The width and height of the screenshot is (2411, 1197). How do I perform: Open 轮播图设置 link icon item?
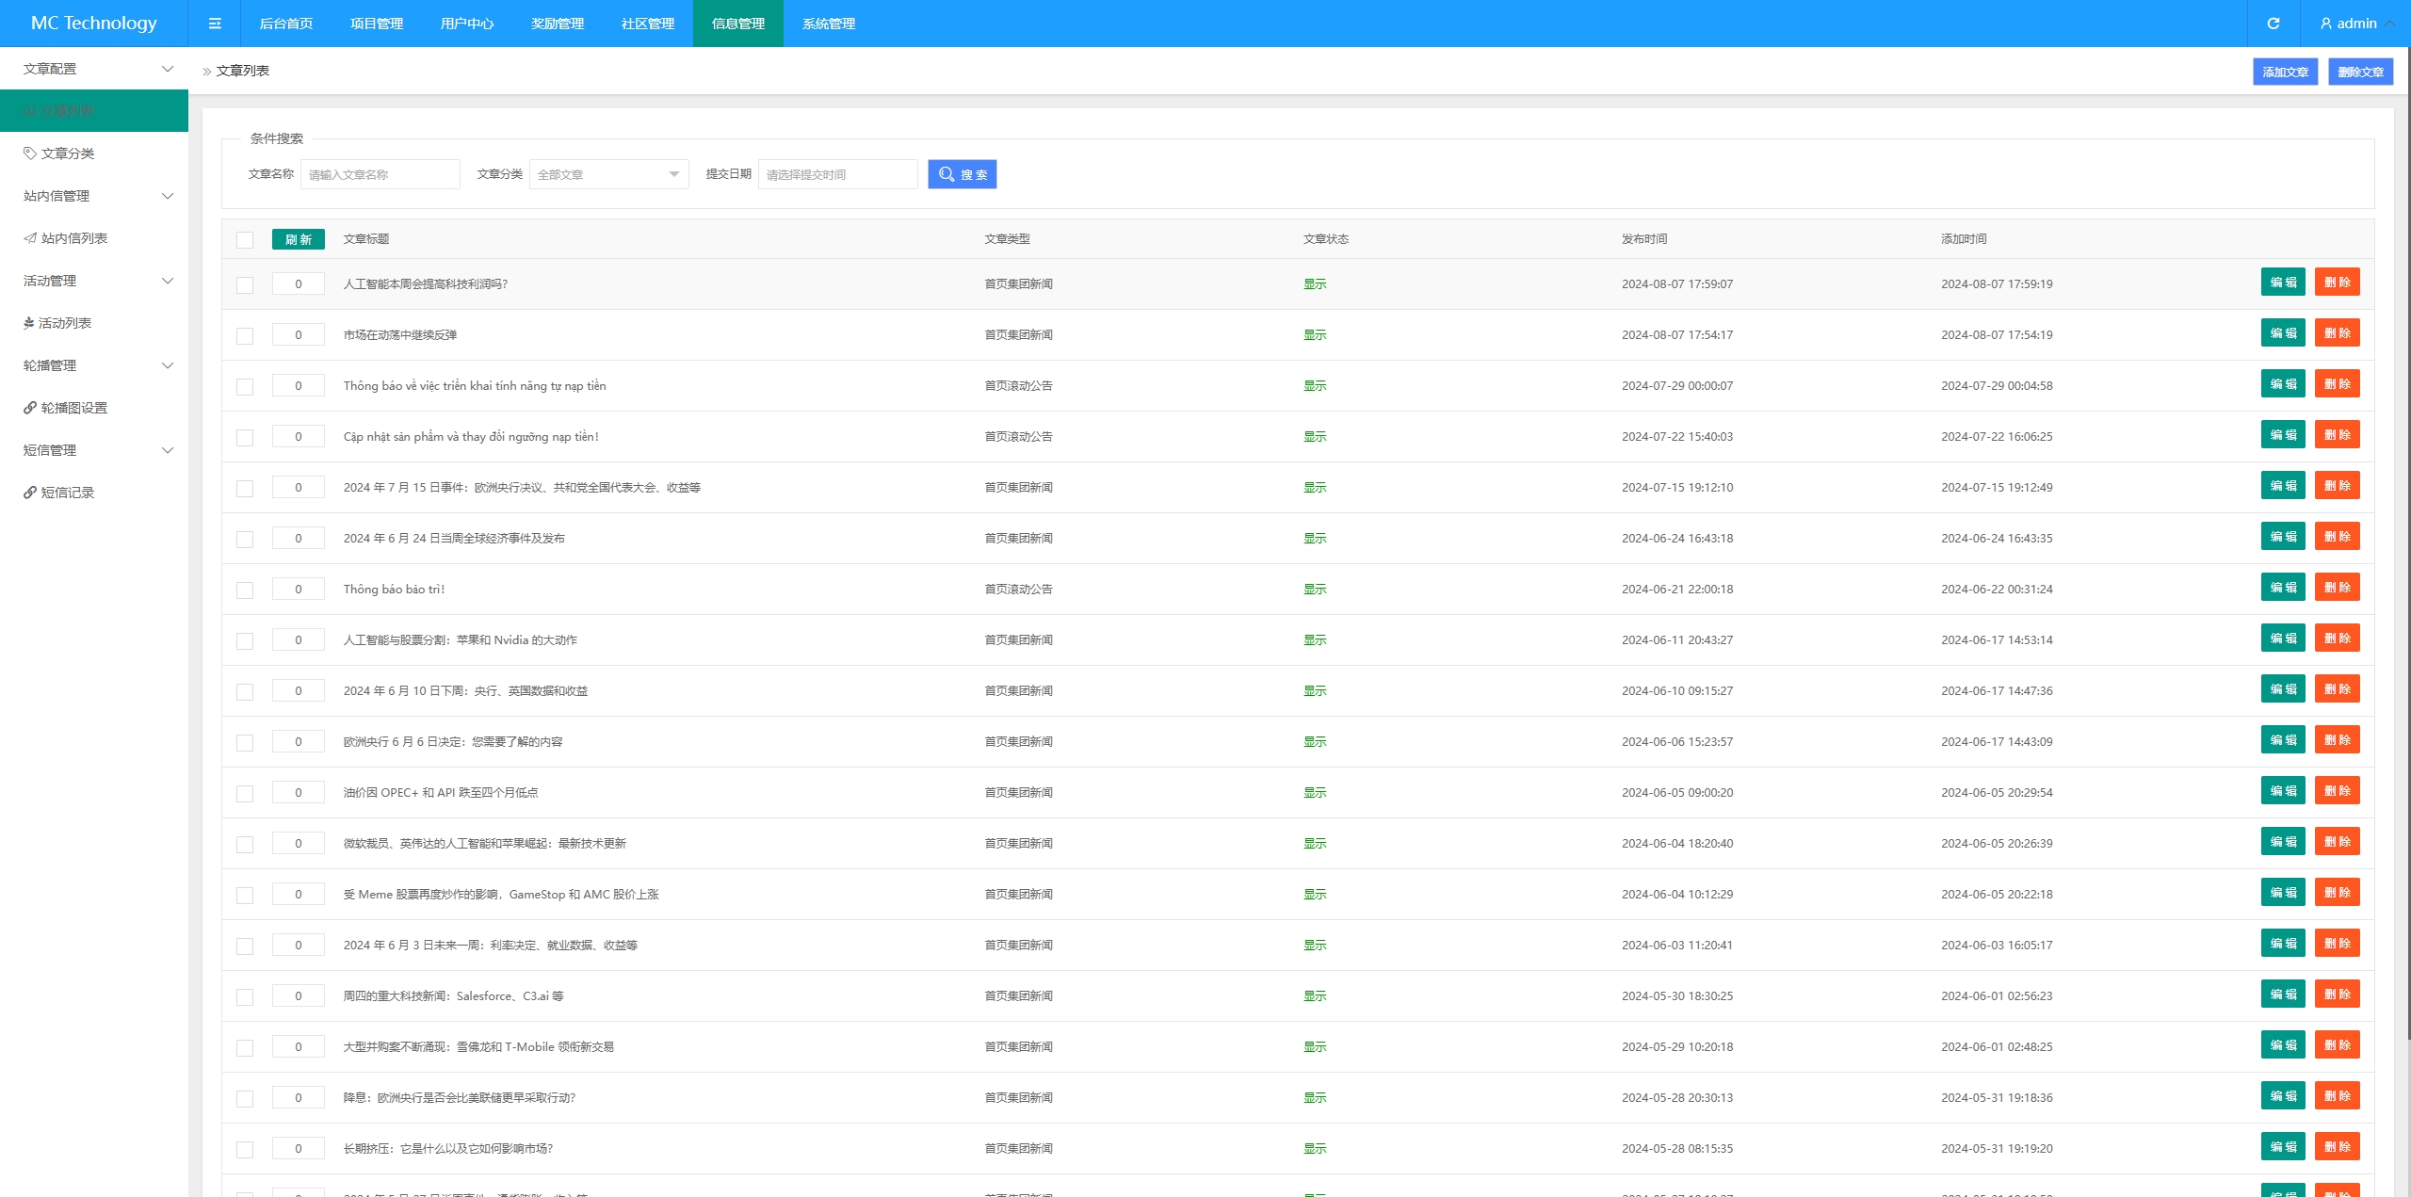(x=73, y=408)
